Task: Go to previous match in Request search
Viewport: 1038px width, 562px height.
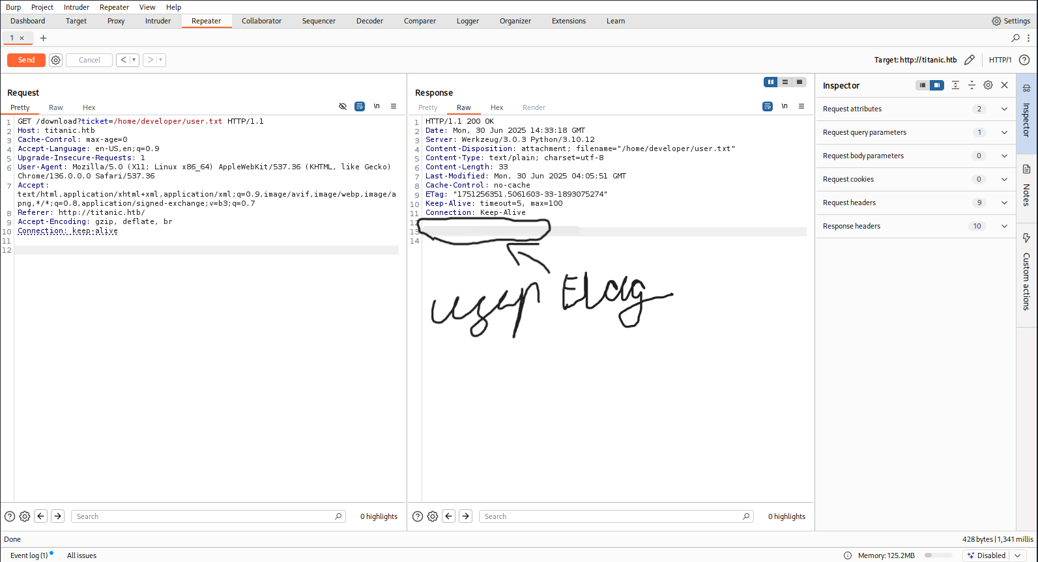Action: [x=41, y=516]
